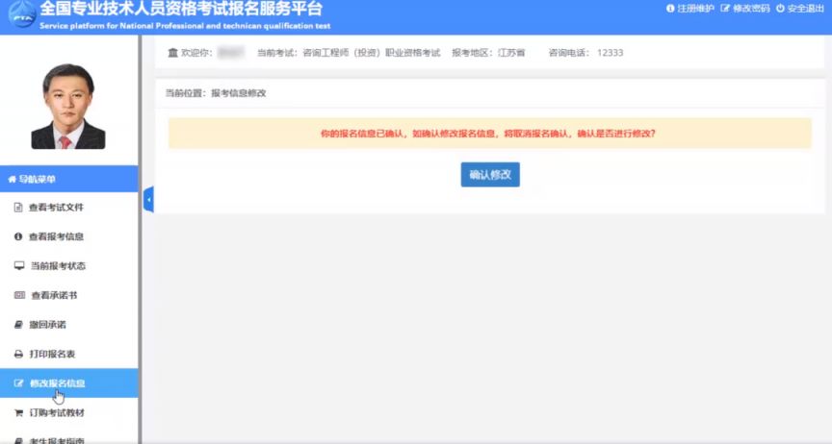Click the candidate photo thumbnail

[x=68, y=107]
